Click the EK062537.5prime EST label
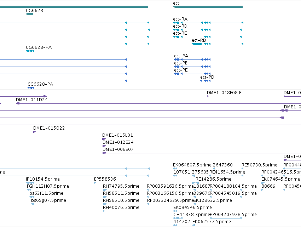Image resolution: width=301 pixels, height=227 pixels. (212, 222)
